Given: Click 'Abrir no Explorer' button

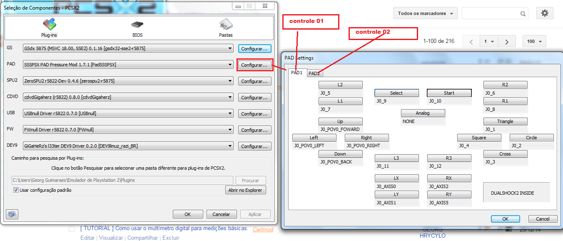Looking at the screenshot, I should click(x=245, y=190).
